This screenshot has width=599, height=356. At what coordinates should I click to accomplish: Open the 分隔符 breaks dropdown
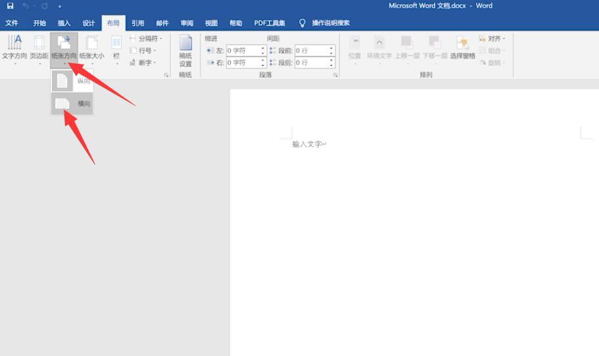tap(145, 39)
